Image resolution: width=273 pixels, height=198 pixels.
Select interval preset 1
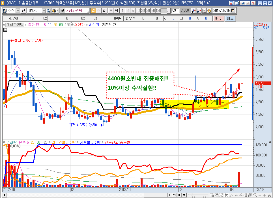coord(122,11)
